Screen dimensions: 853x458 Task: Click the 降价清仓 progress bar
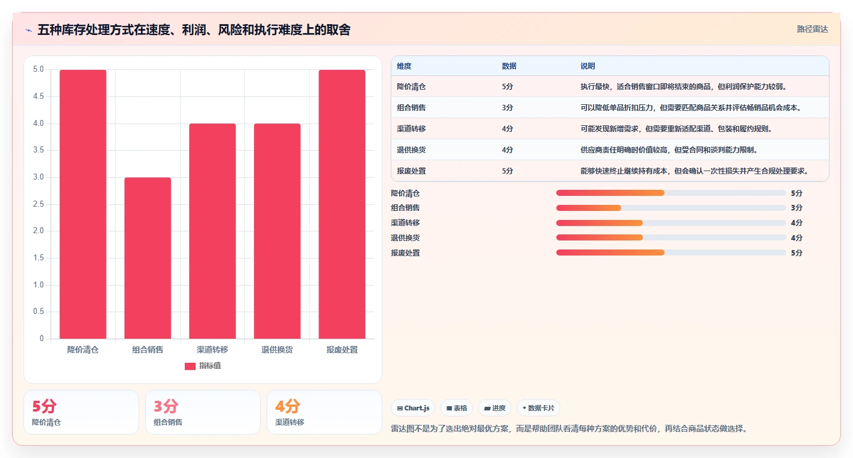tap(671, 193)
